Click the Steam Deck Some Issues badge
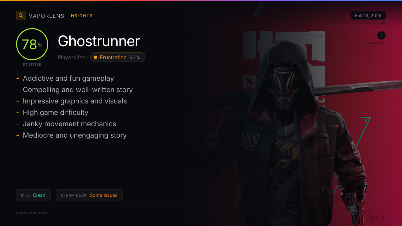This screenshot has height=226, width=402. (x=89, y=195)
